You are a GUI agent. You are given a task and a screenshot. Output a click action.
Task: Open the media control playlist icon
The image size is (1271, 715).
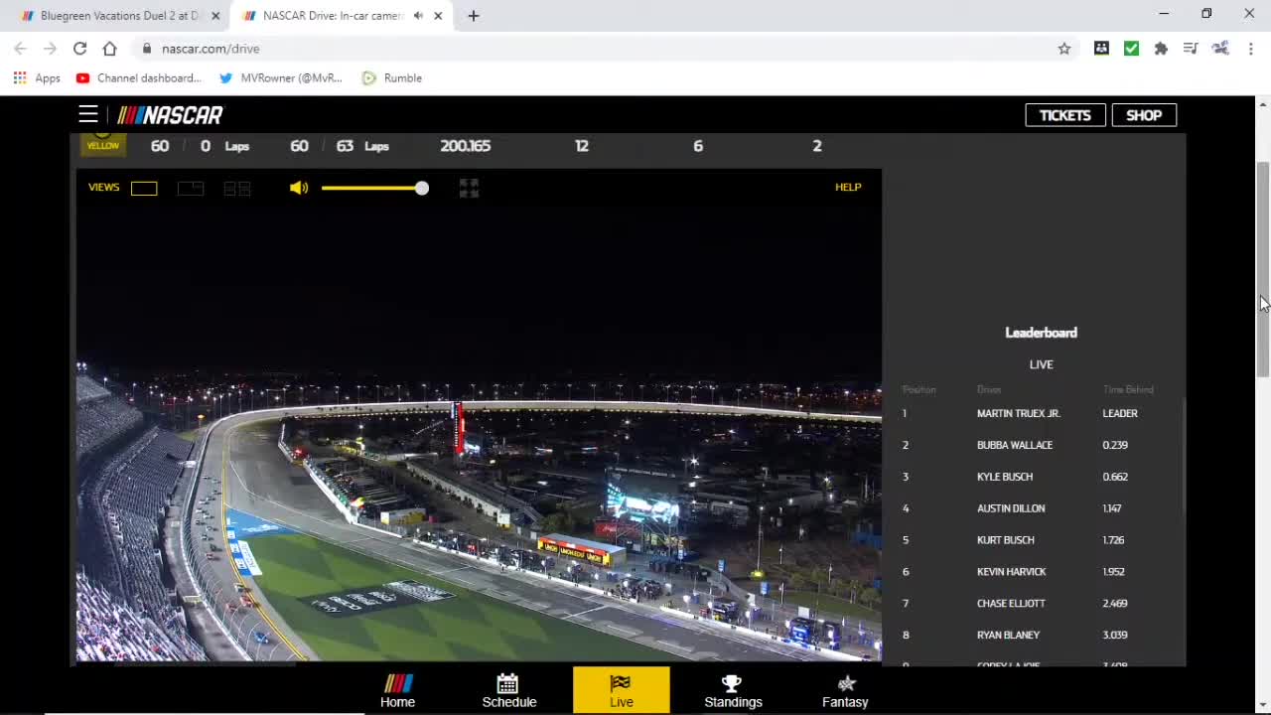pyautogui.click(x=1191, y=49)
